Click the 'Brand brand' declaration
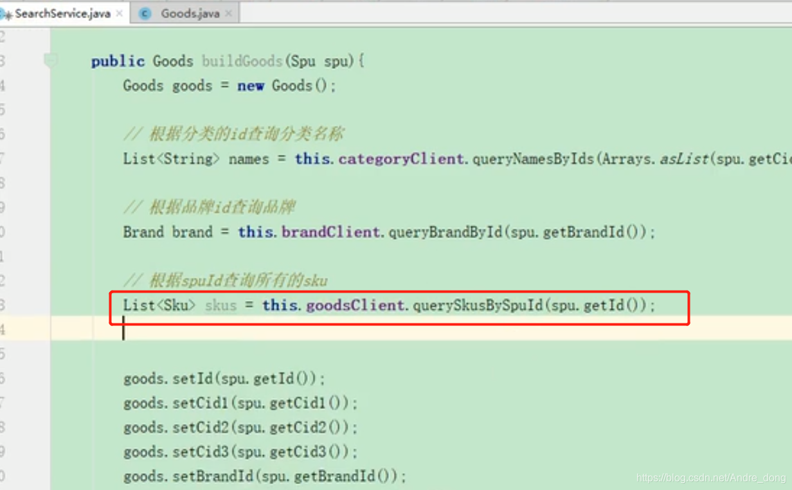 pos(168,232)
